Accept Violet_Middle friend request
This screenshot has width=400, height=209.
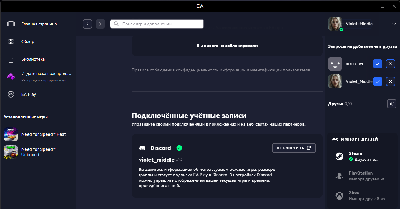click(x=378, y=81)
